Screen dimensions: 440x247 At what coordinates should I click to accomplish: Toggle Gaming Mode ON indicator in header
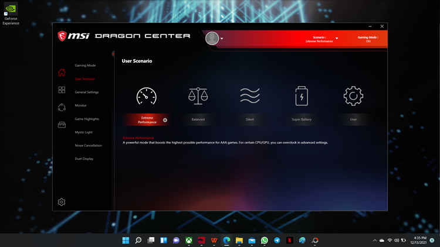368,39
